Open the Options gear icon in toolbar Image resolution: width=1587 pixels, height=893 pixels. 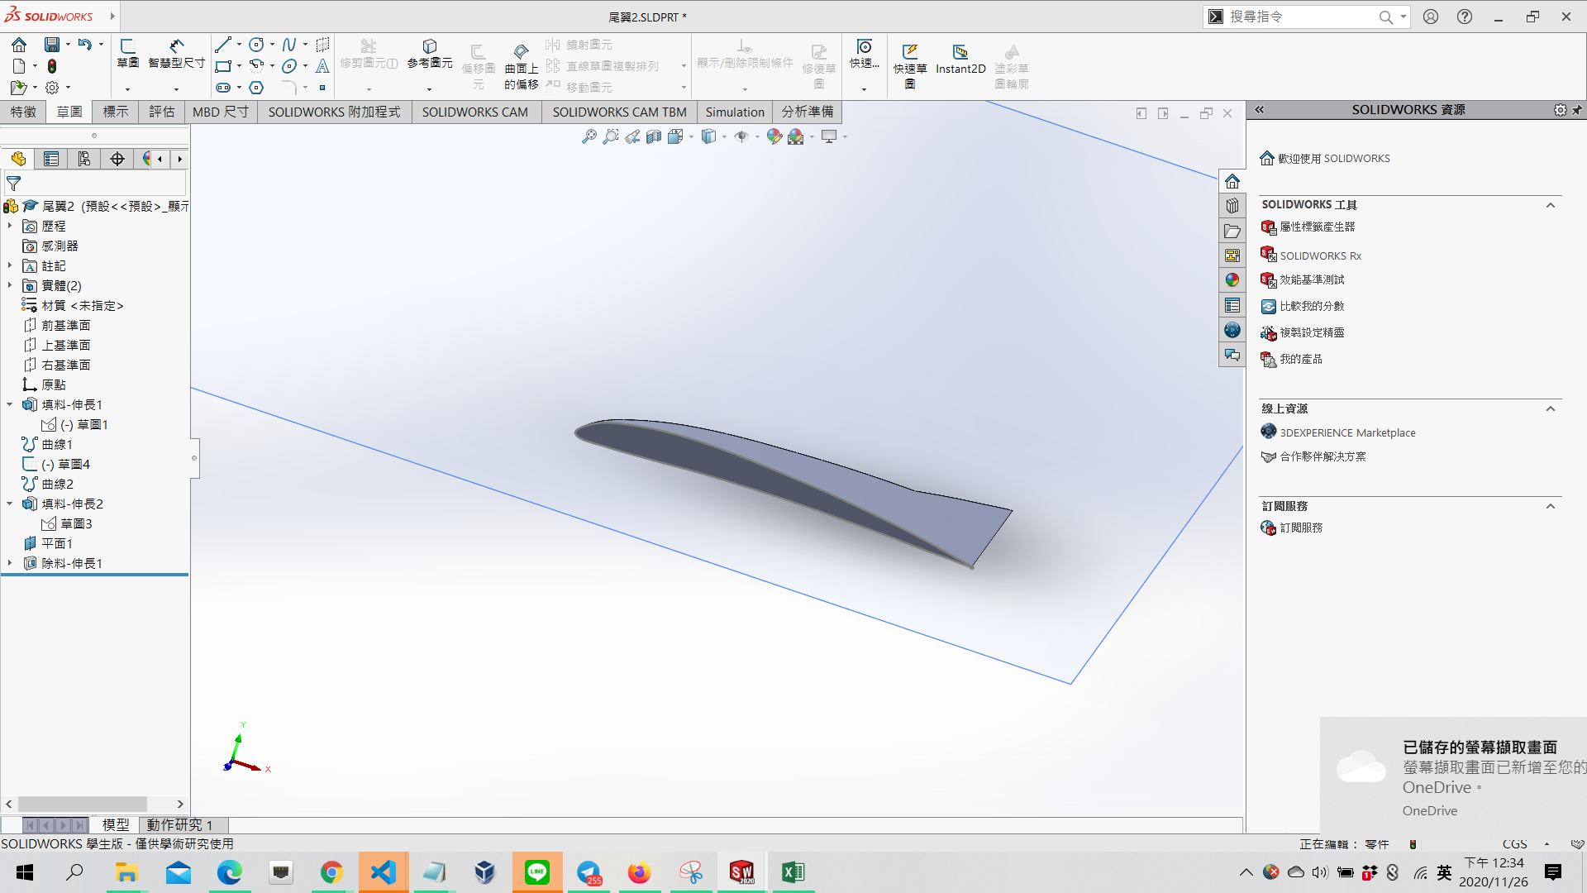pyautogui.click(x=52, y=87)
